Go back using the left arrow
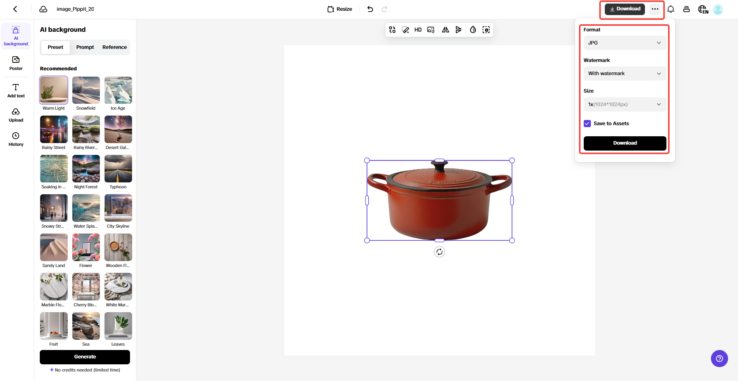 15,9
